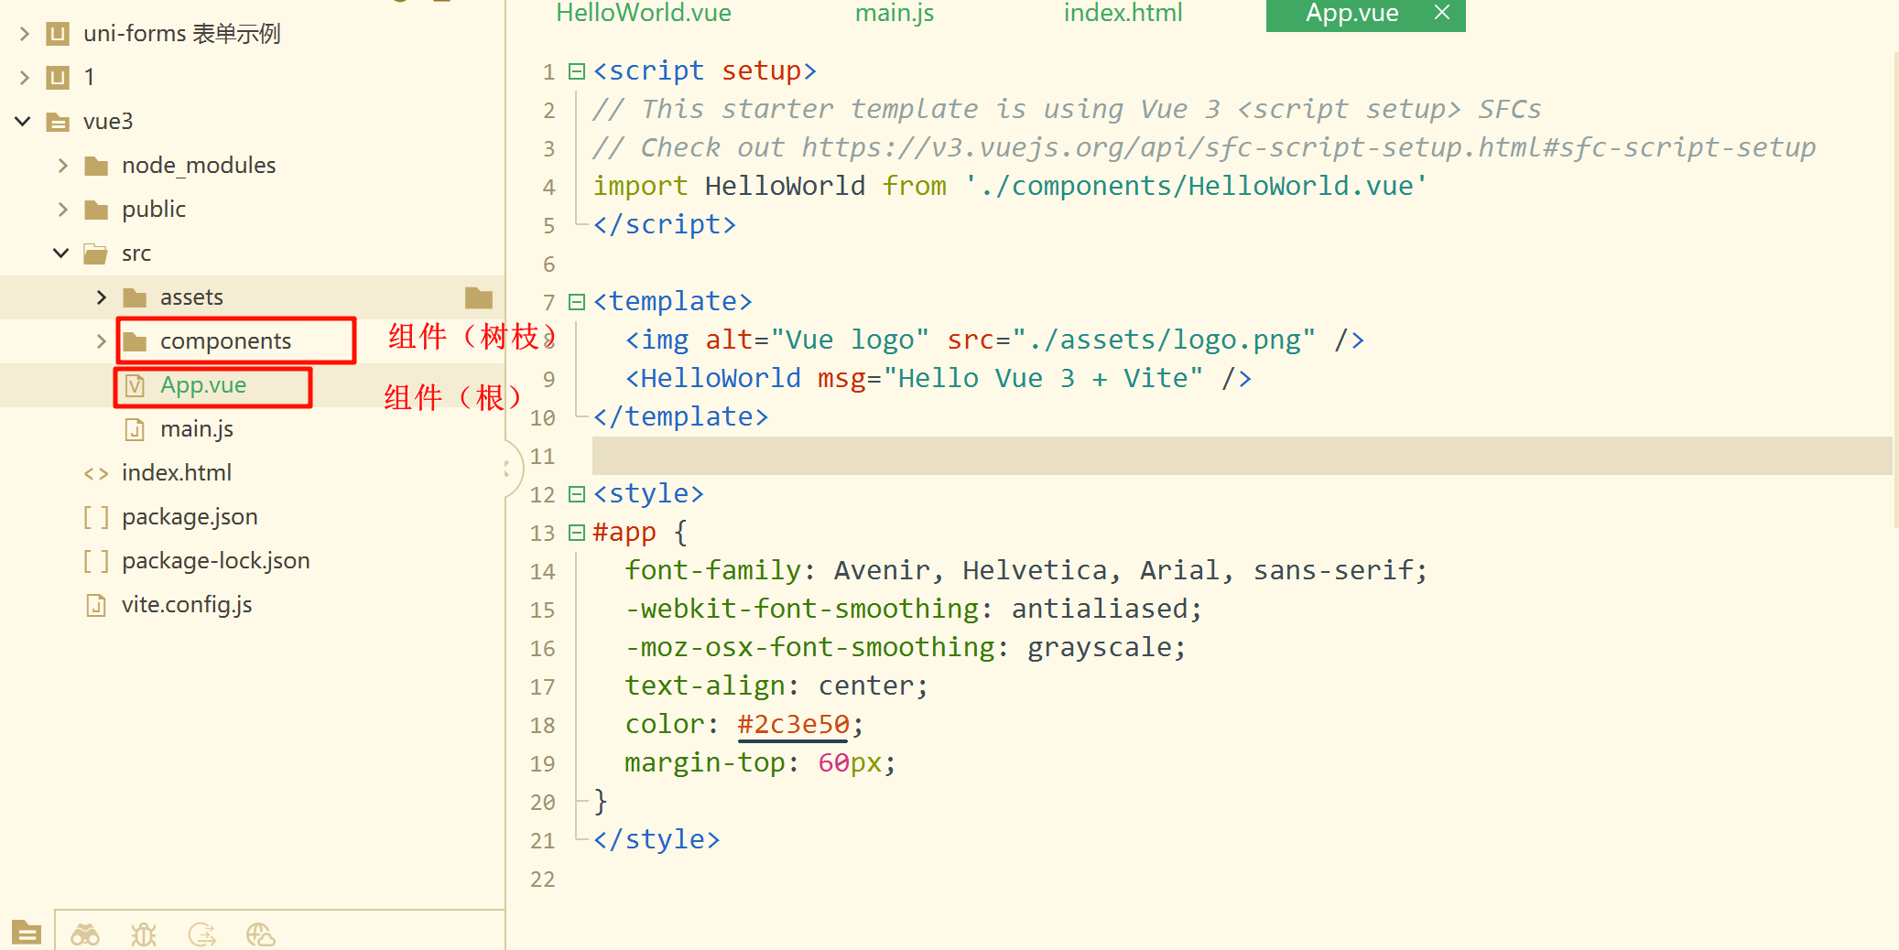Screen dimensions: 1899x950
Task: Switch to the main.js tab
Action: 894,13
